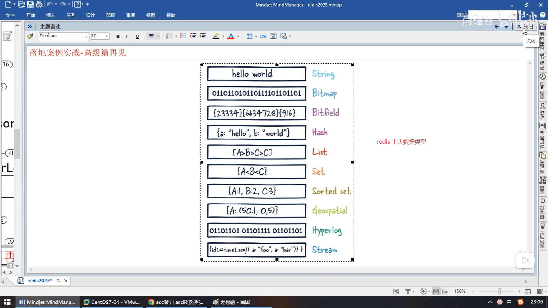
Task: Insert a hyperlink in the notes
Action: pyautogui.click(x=263, y=36)
